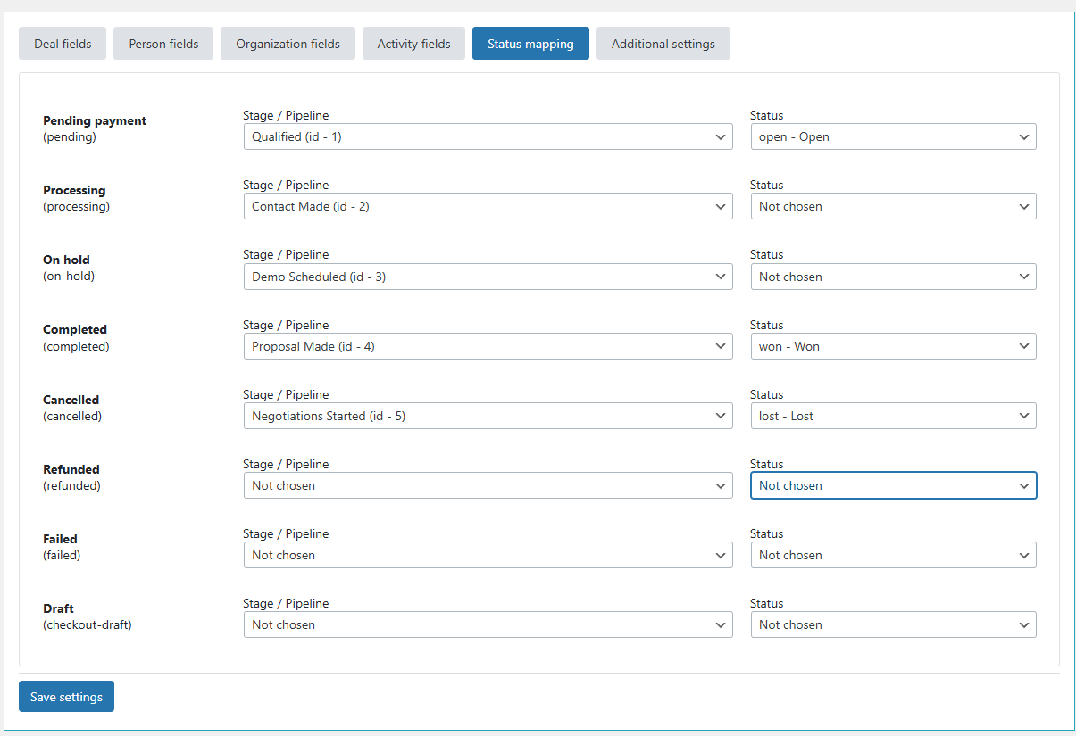Switch to the Person fields tab
Viewport: 1076px width, 736px height.
(163, 43)
